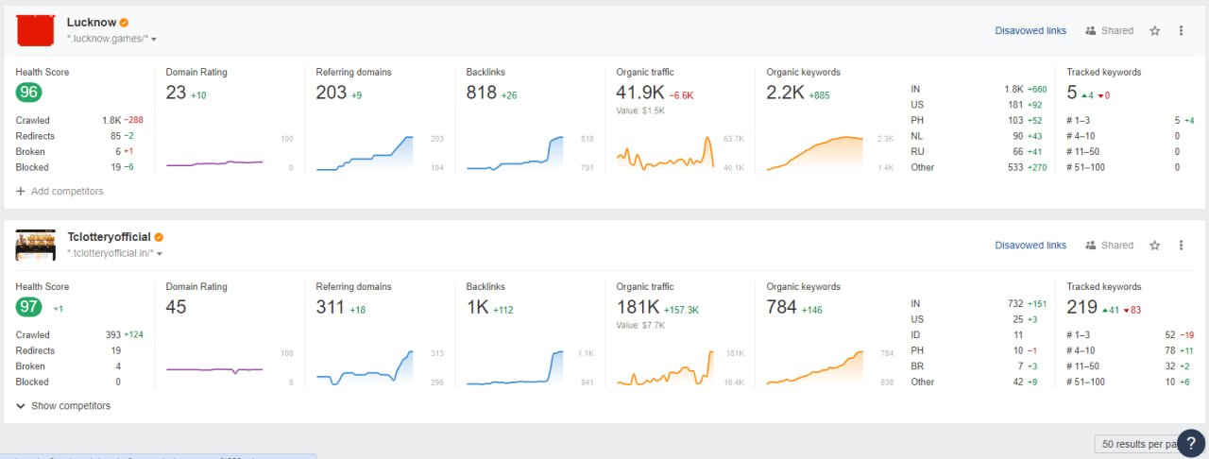Click the Lucknow Backlinks blue chart

[515, 153]
